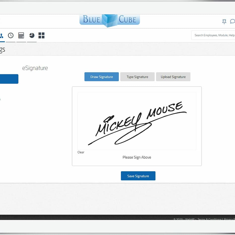Open the pie chart Reports icon
This screenshot has height=235, width=235.
pyautogui.click(x=32, y=36)
